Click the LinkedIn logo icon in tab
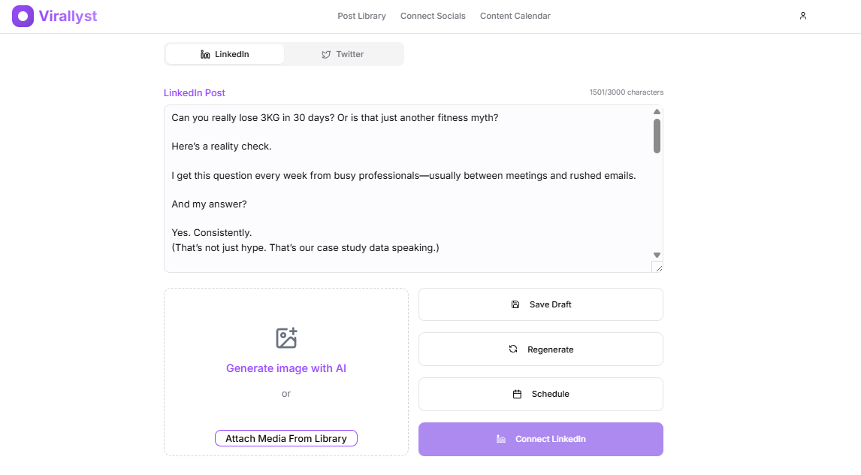 pyautogui.click(x=205, y=54)
